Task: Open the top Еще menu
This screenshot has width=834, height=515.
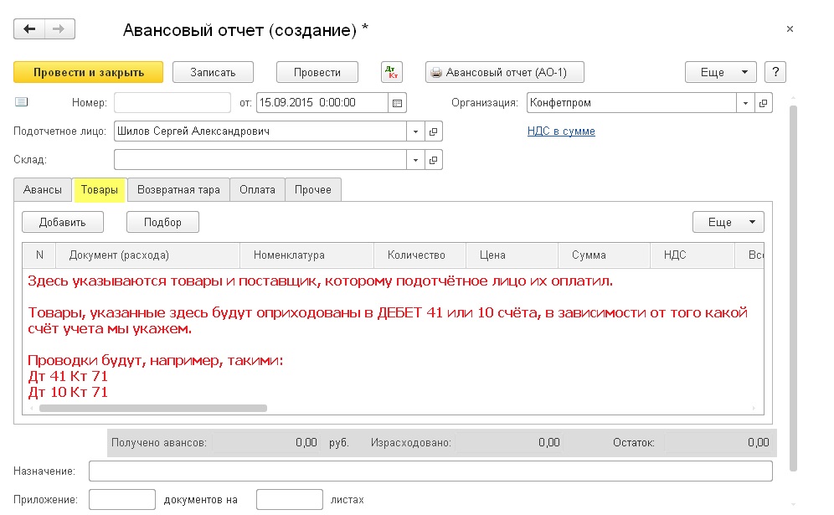Action: (x=721, y=72)
